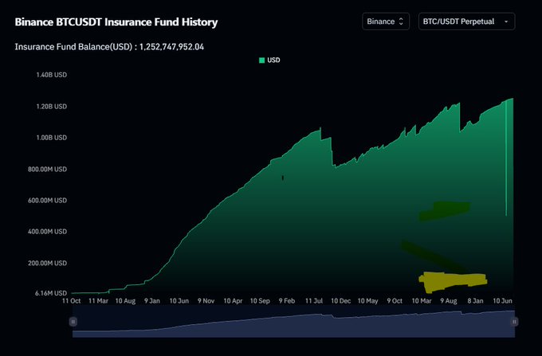This screenshot has height=356, width=542.
Task: Click the 10 Aug date label
Action: click(125, 301)
